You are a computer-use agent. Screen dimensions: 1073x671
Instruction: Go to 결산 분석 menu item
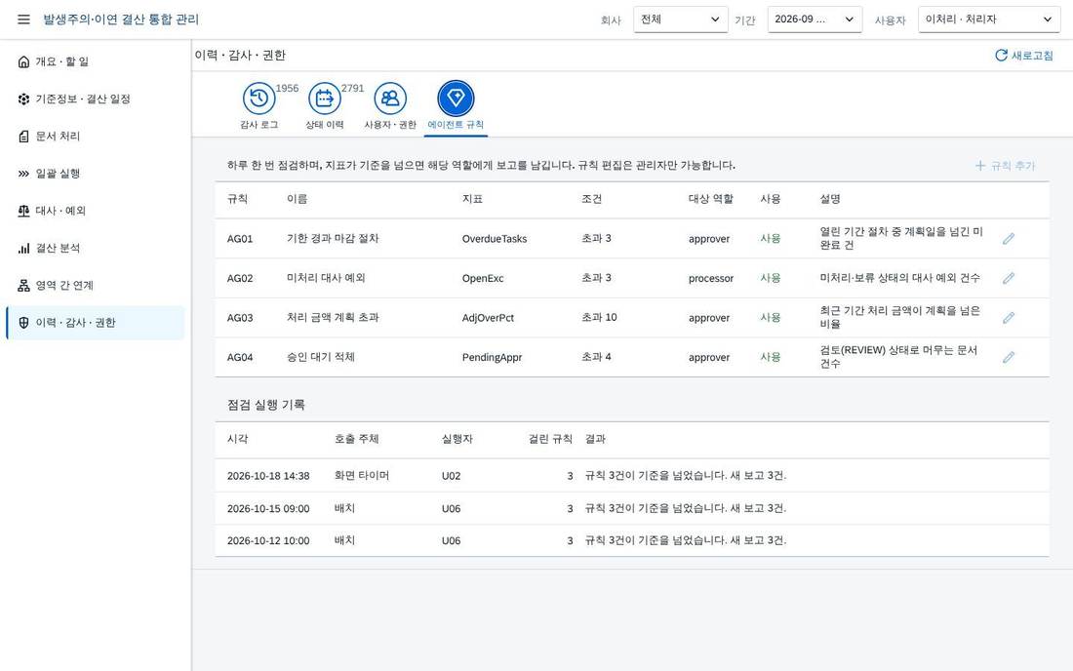point(96,249)
